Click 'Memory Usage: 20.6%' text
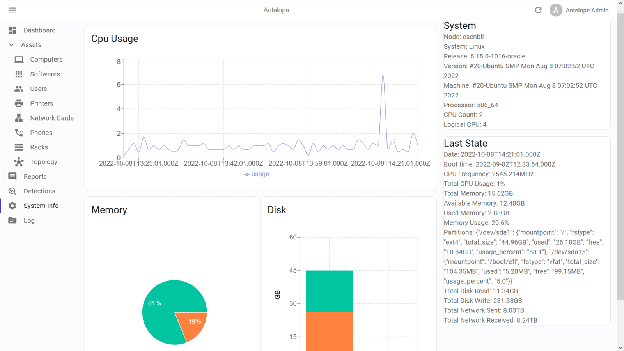Image resolution: width=624 pixels, height=351 pixels. [x=476, y=223]
